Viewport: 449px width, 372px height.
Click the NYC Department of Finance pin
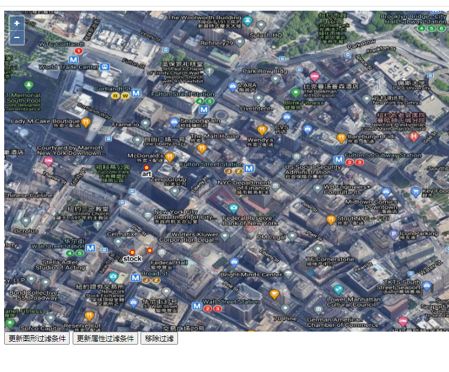pyautogui.click(x=275, y=187)
